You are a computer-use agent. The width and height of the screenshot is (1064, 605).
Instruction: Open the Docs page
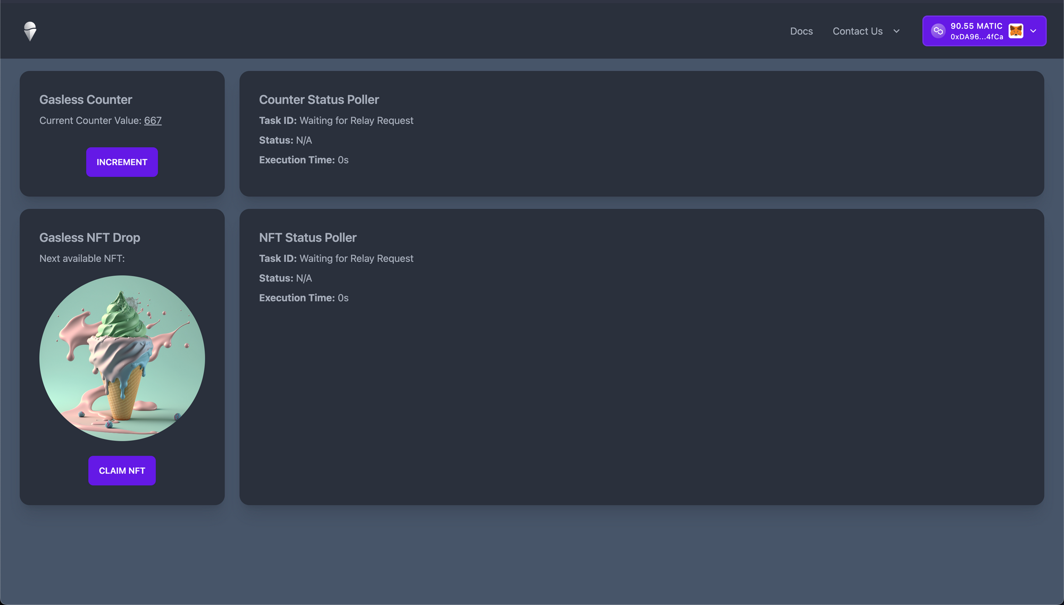tap(801, 31)
